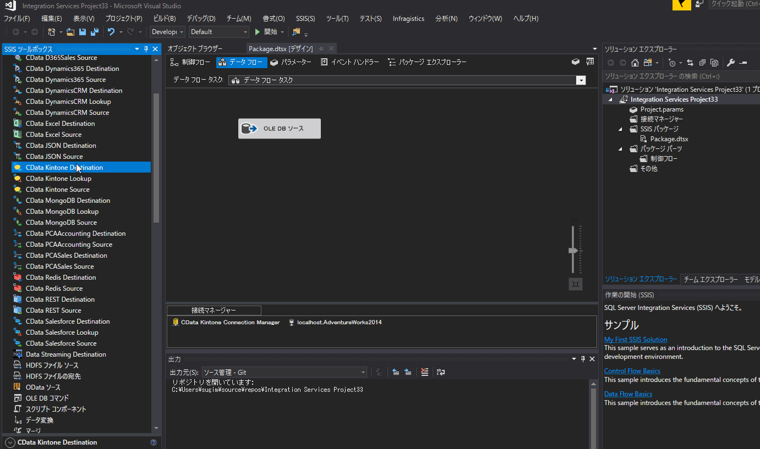The image size is (760, 449).
Task: Click the Pending Changes Filter clock icon
Action: [x=671, y=63]
